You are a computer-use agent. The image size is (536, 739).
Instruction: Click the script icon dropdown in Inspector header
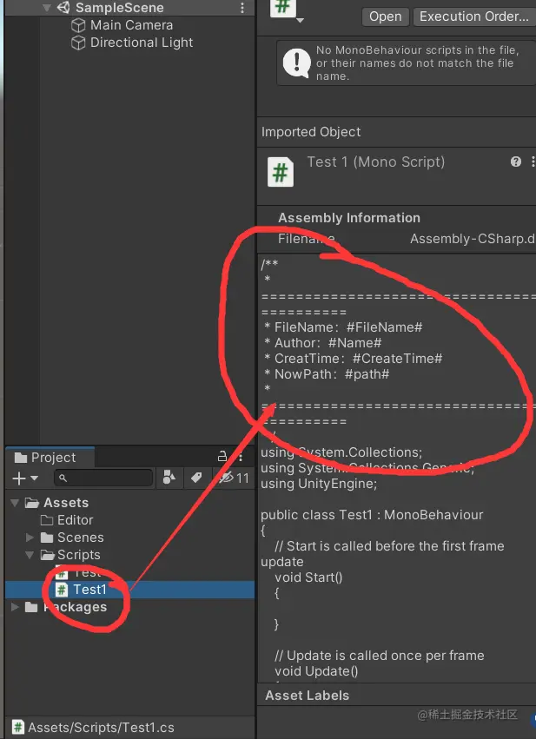[300, 20]
